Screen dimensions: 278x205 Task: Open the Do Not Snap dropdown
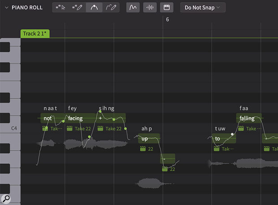click(203, 8)
